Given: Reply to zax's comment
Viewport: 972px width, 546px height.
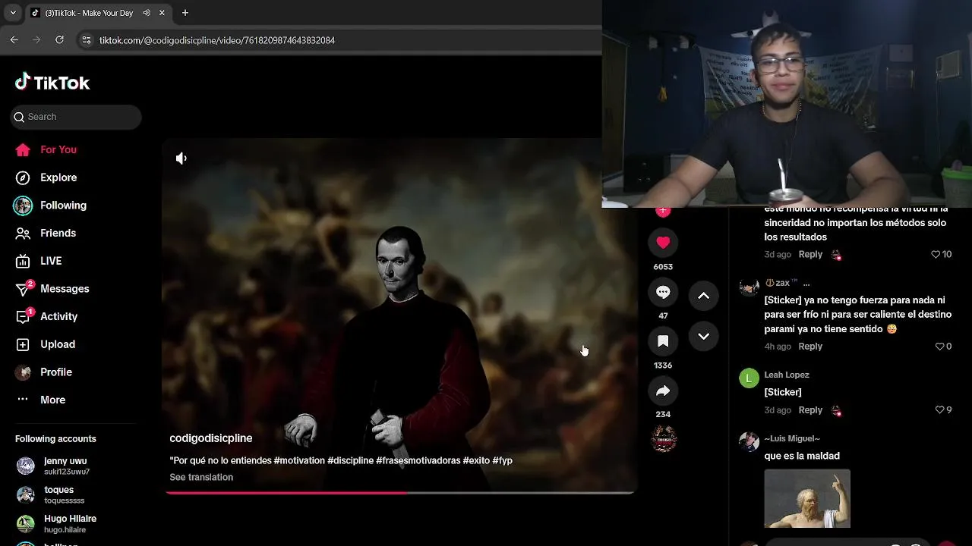Looking at the screenshot, I should pyautogui.click(x=810, y=347).
